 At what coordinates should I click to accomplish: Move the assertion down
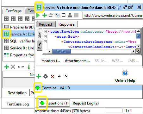(66, 76)
